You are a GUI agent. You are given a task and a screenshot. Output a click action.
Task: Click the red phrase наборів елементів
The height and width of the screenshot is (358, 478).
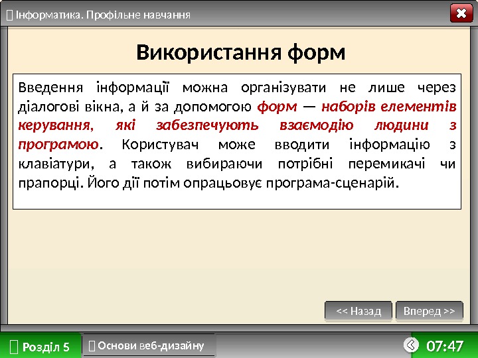click(x=389, y=107)
